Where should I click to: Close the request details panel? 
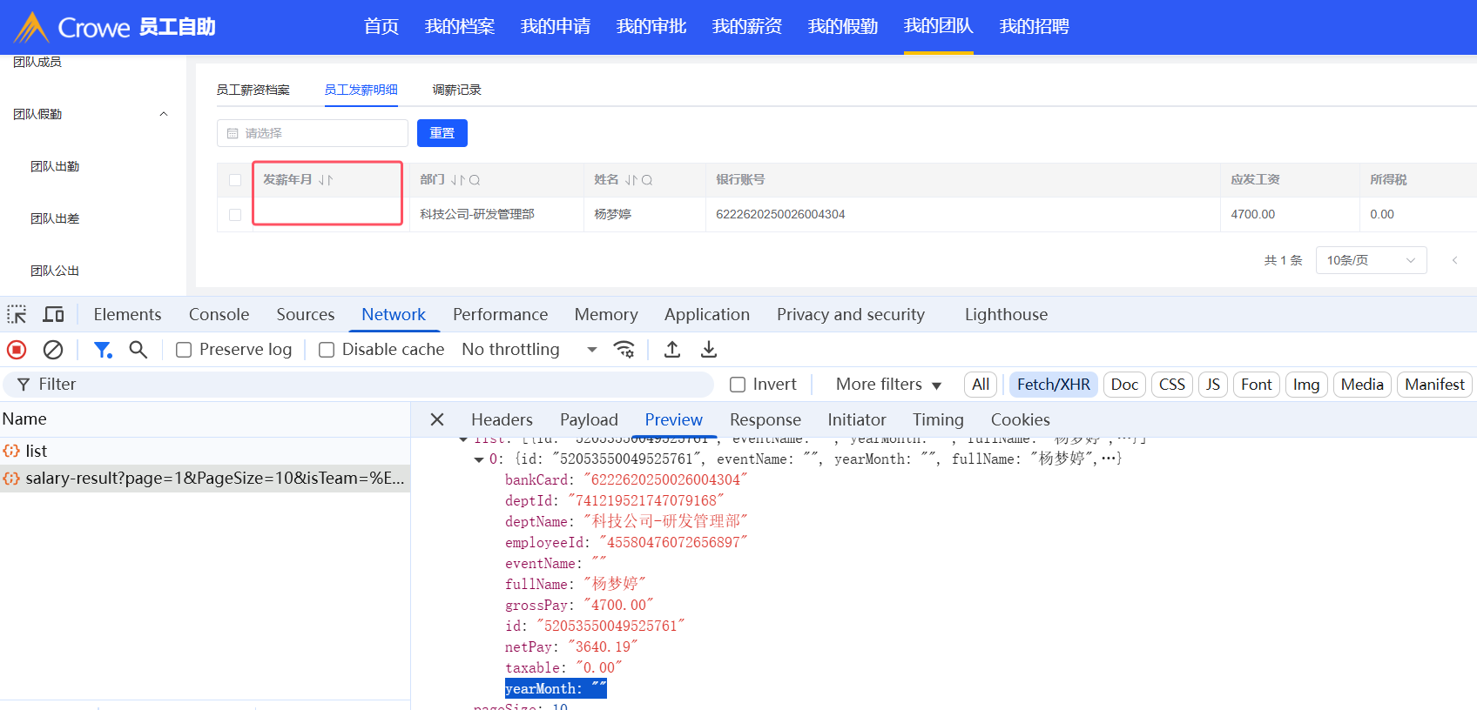tap(437, 419)
